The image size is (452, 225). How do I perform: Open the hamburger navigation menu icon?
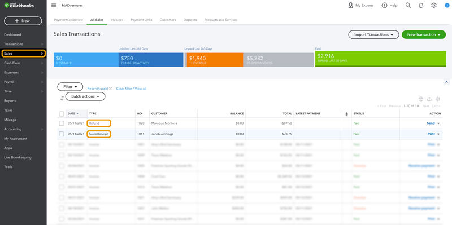click(x=54, y=6)
